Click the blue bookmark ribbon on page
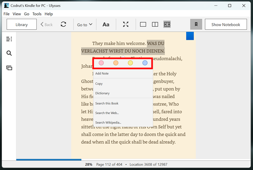Image resolution: width=253 pixels, height=170 pixels. [x=190, y=36]
